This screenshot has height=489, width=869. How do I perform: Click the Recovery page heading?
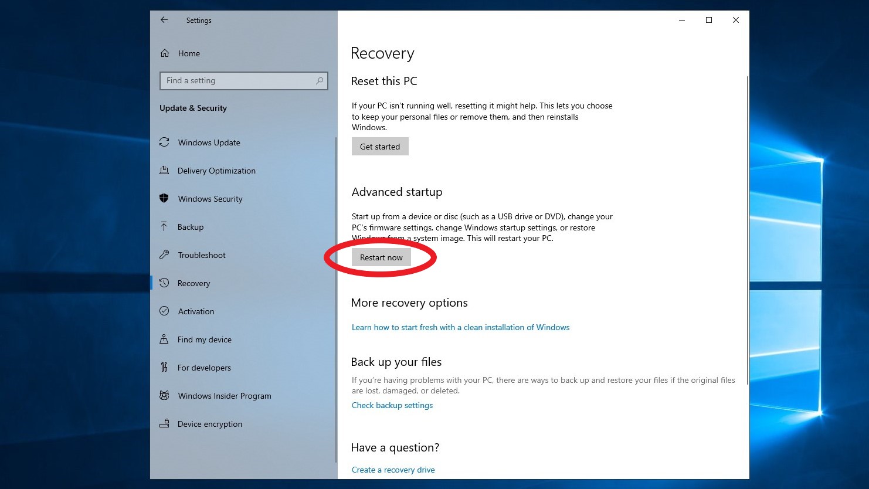coord(382,53)
